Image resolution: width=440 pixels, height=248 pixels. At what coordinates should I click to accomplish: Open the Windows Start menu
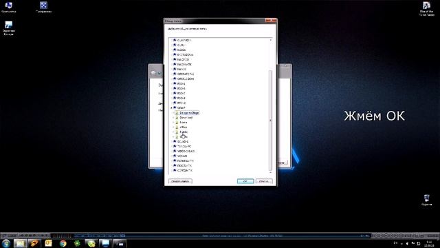point(6,243)
